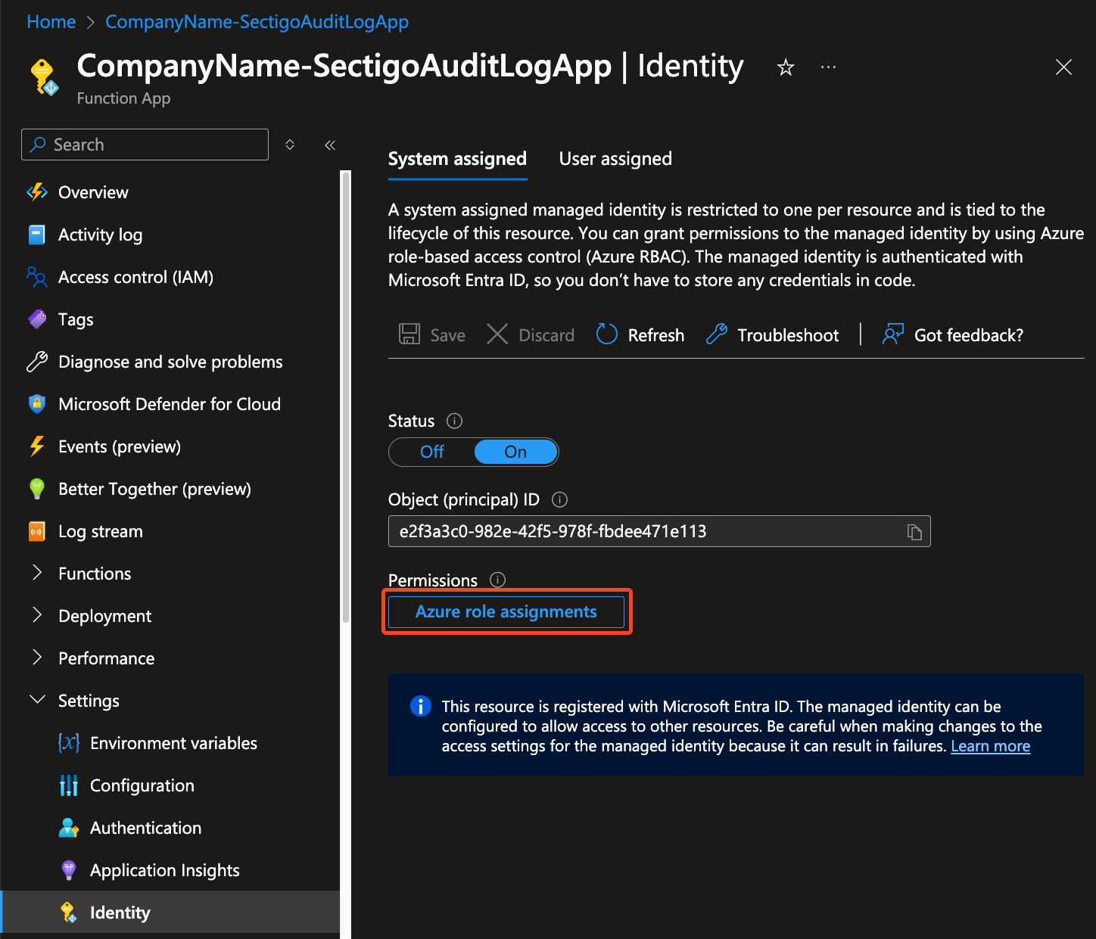Collapse the Settings section
The height and width of the screenshot is (939, 1096).
tap(37, 700)
